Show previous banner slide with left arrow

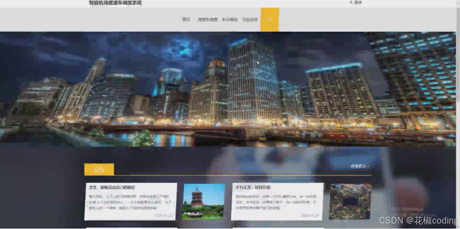(92, 88)
